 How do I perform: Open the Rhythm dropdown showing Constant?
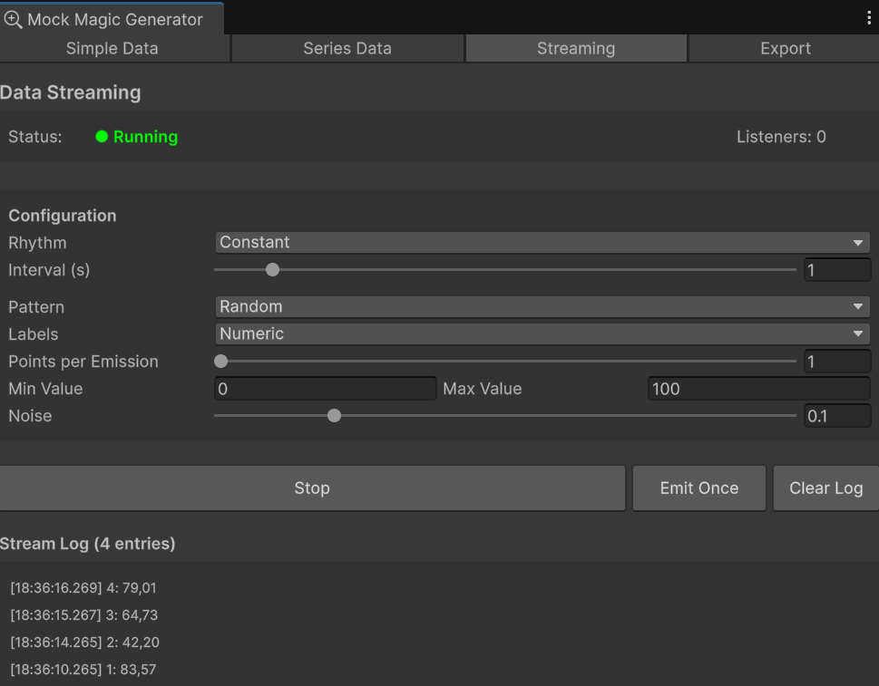click(542, 243)
